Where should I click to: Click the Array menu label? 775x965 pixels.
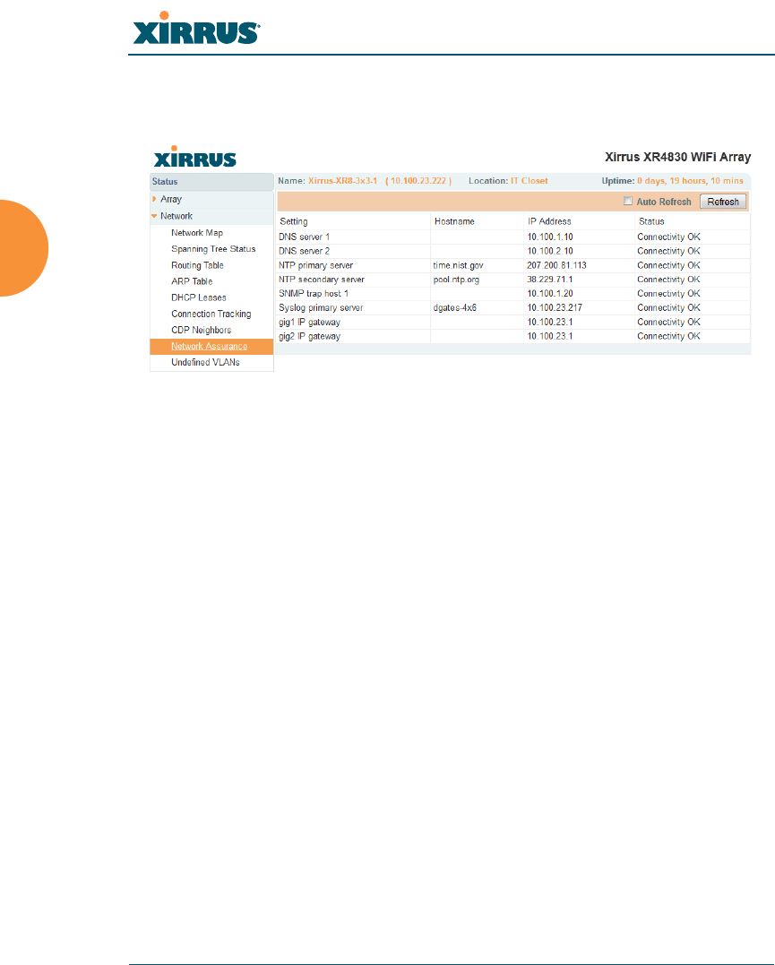(171, 200)
